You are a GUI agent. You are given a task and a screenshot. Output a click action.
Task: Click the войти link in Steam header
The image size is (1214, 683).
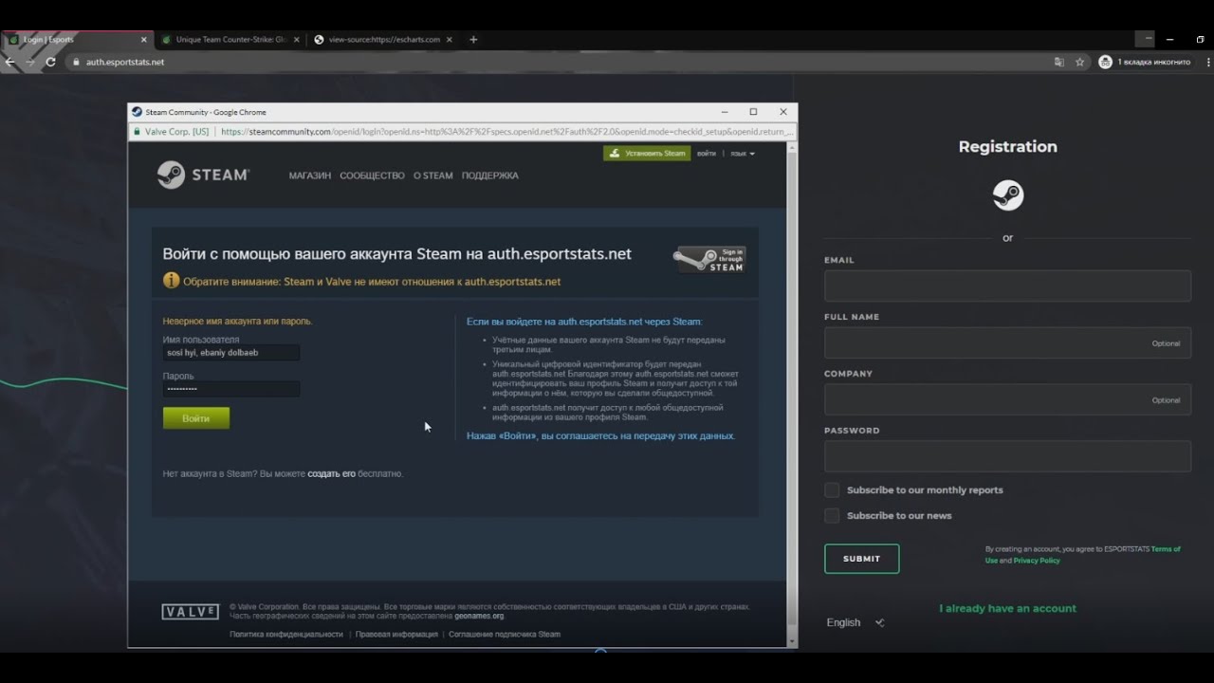pyautogui.click(x=707, y=154)
